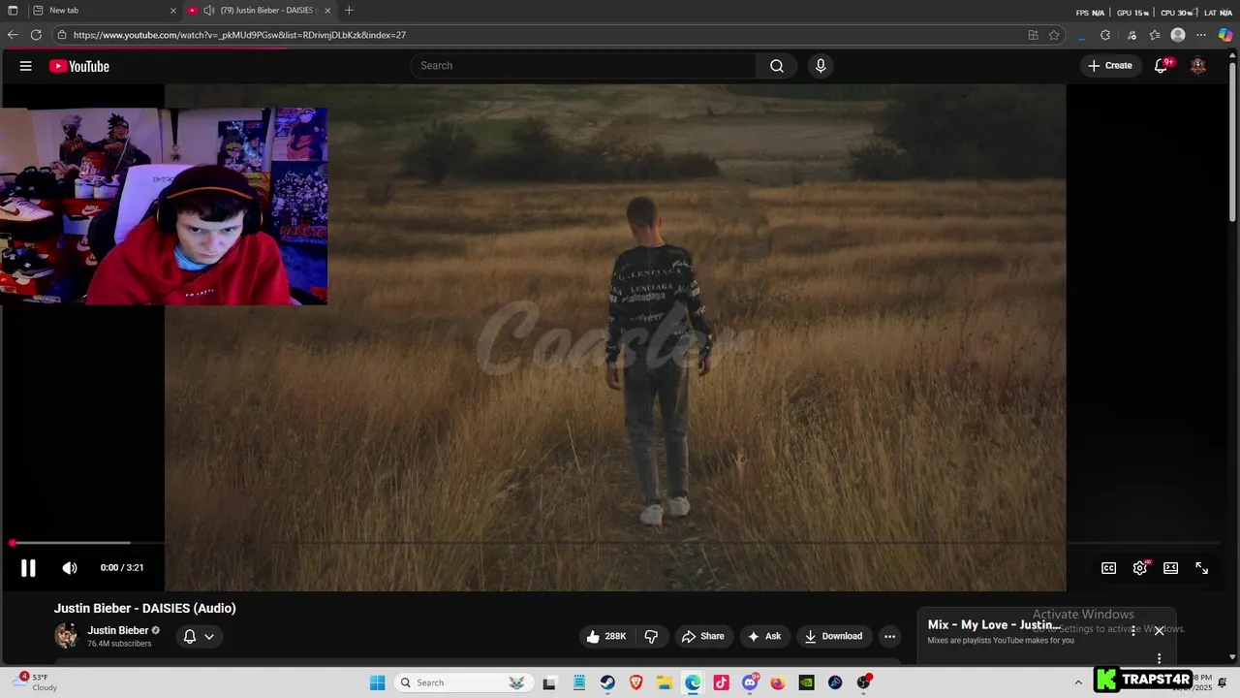The height and width of the screenshot is (698, 1240).
Task: Open media control music icon in Edge
Action: pyautogui.click(x=1131, y=35)
